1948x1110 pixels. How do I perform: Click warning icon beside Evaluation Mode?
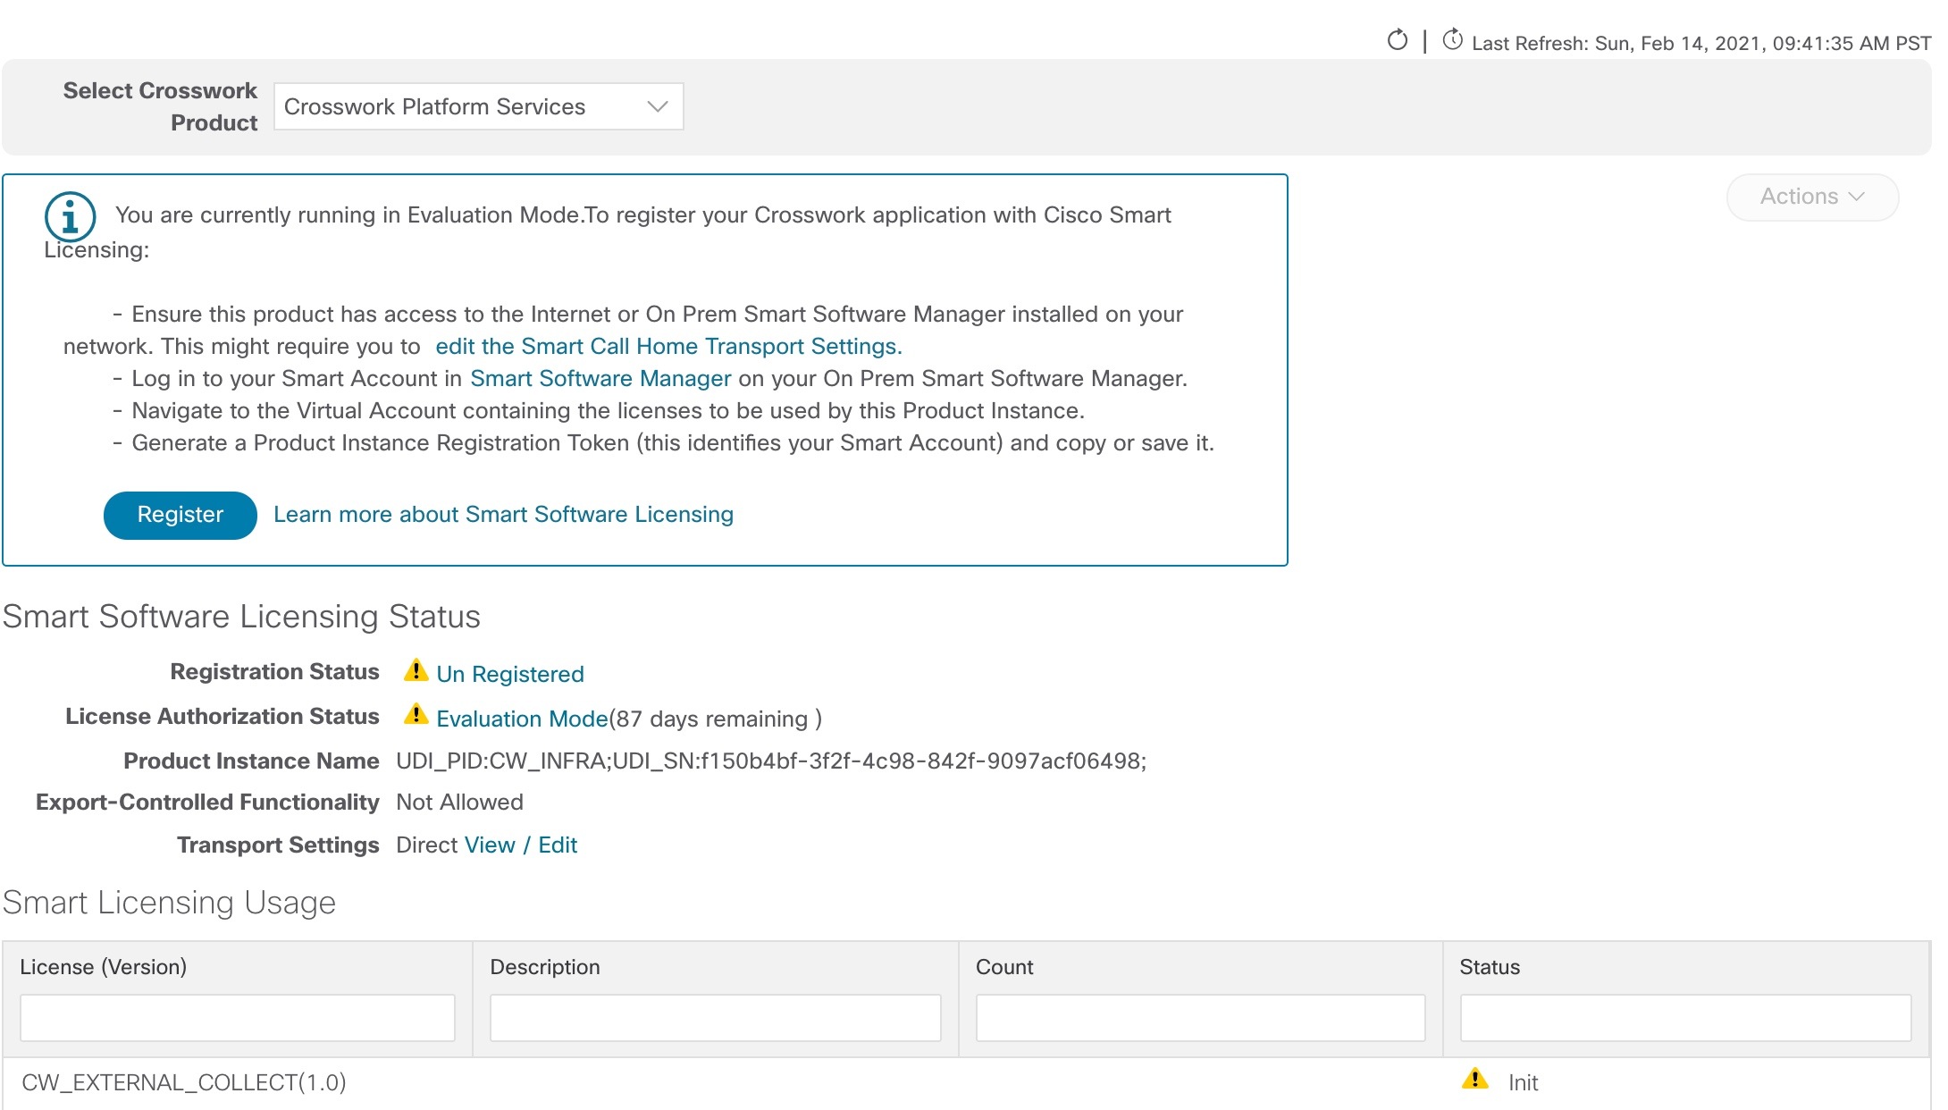click(x=416, y=715)
